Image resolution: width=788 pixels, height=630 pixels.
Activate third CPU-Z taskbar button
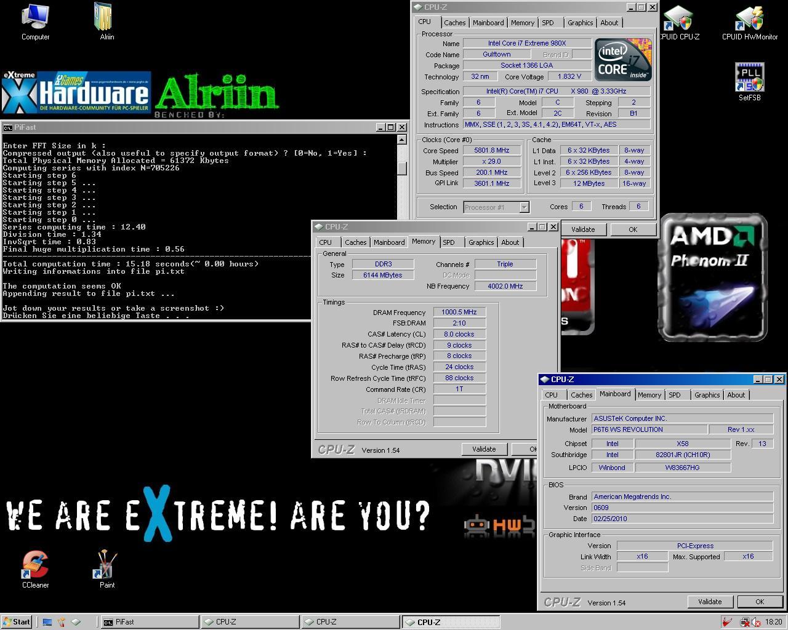point(451,622)
